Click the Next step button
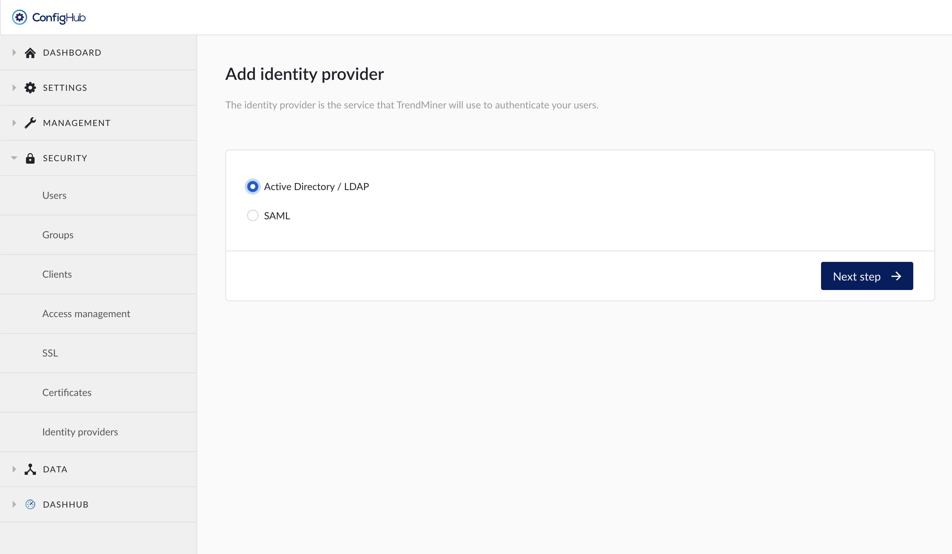Viewport: 952px width, 554px height. (866, 276)
